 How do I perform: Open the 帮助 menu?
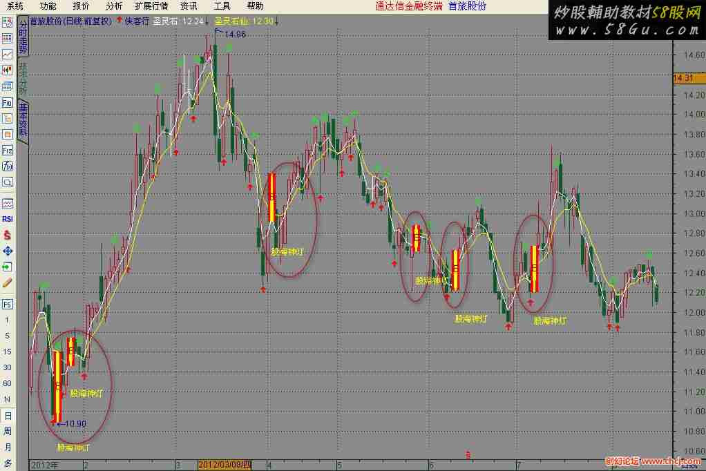click(x=256, y=6)
